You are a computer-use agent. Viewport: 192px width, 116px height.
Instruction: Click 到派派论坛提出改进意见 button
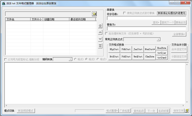[x=172, y=13]
